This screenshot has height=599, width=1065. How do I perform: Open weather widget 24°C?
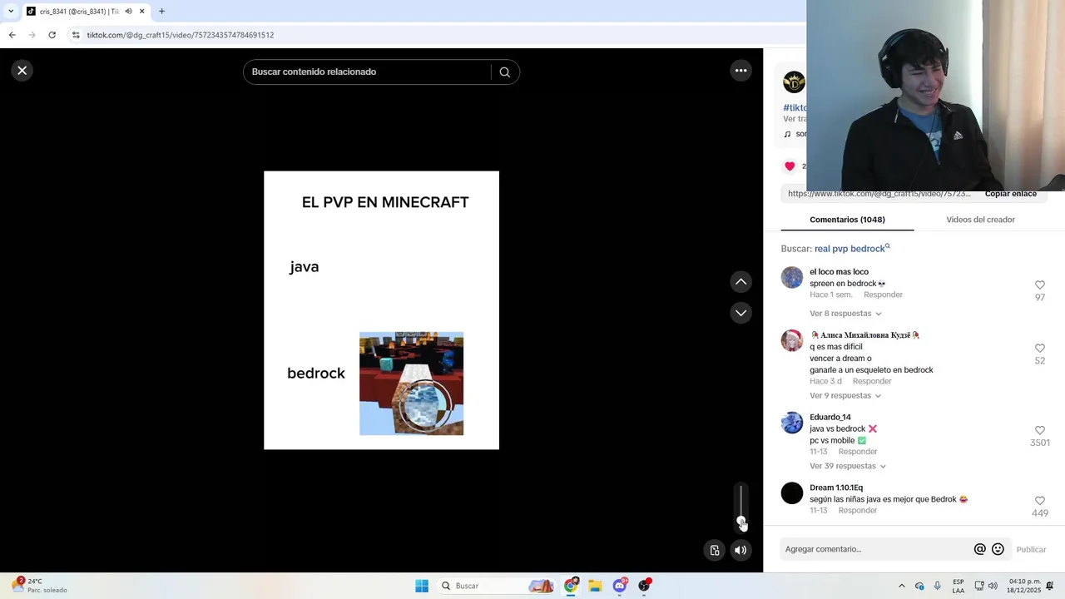(x=39, y=586)
